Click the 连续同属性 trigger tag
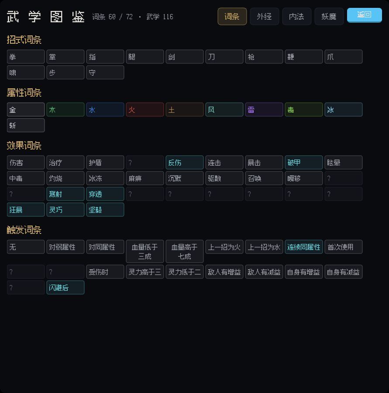This screenshot has width=389, height=393. [303, 247]
